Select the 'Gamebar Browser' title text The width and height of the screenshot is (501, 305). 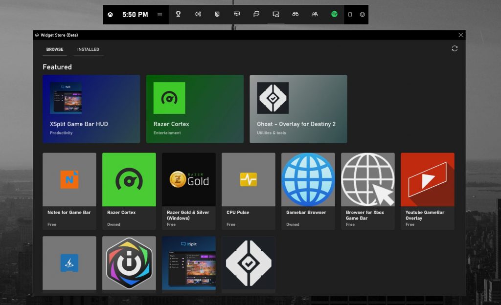pos(306,213)
